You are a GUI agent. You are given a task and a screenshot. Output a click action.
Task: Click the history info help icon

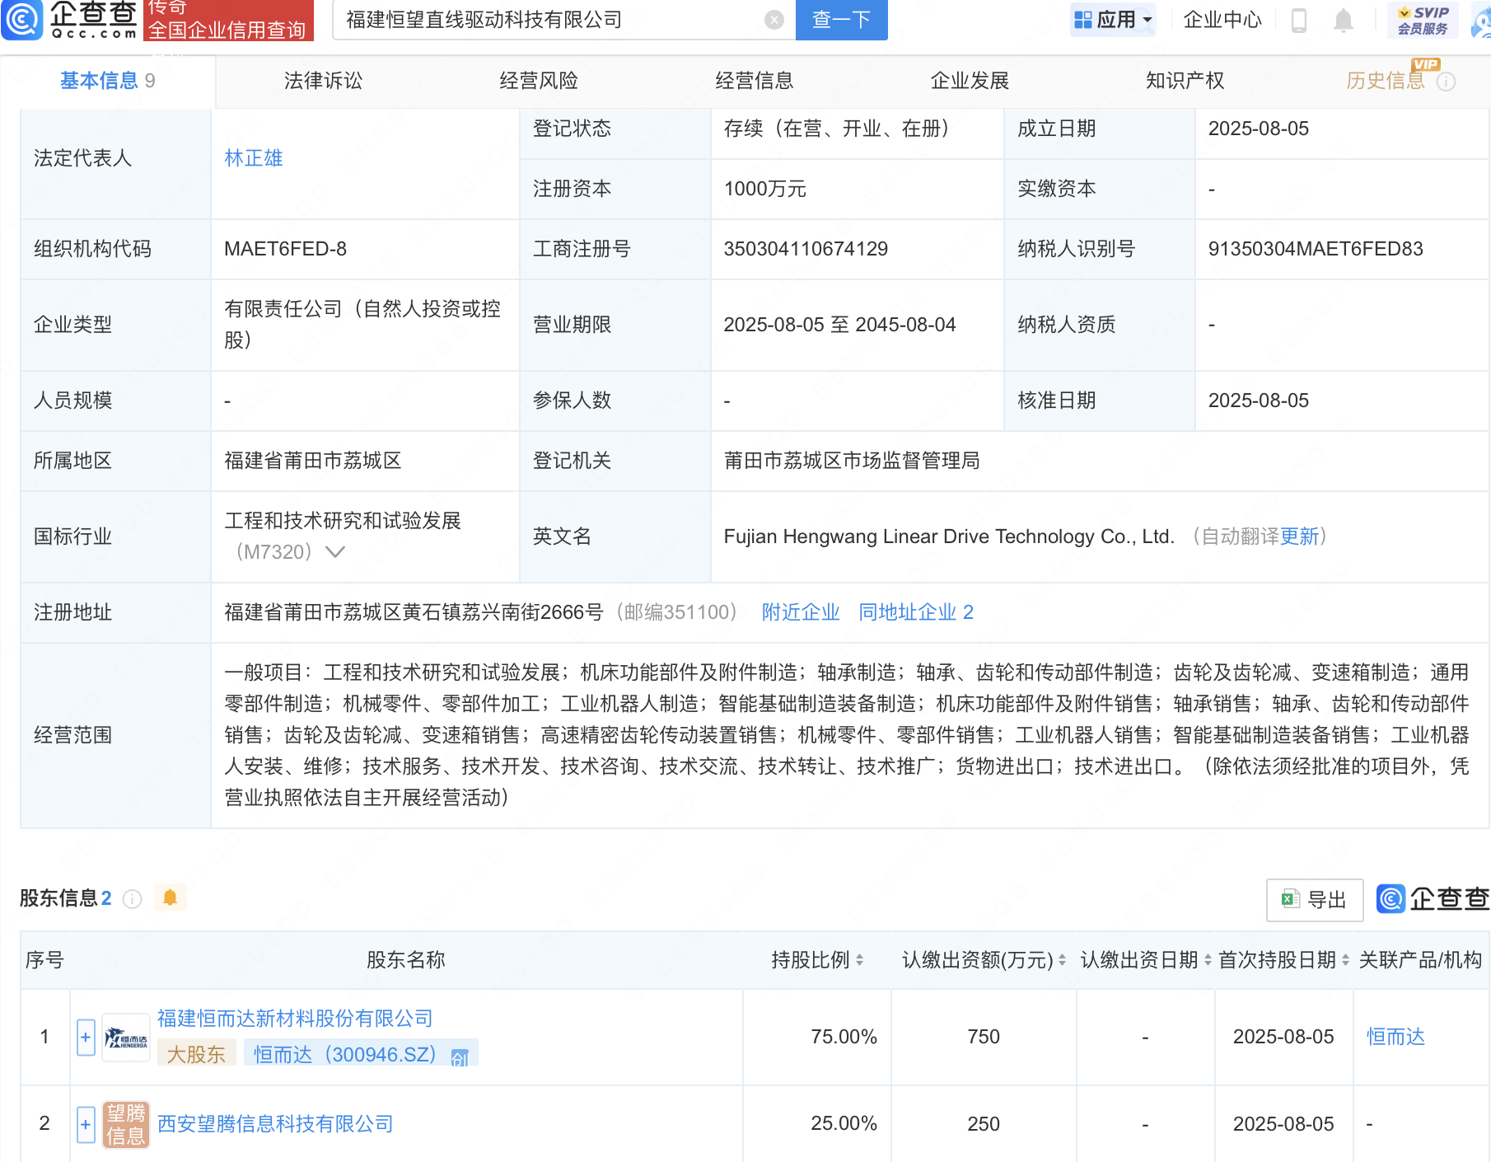click(1447, 82)
